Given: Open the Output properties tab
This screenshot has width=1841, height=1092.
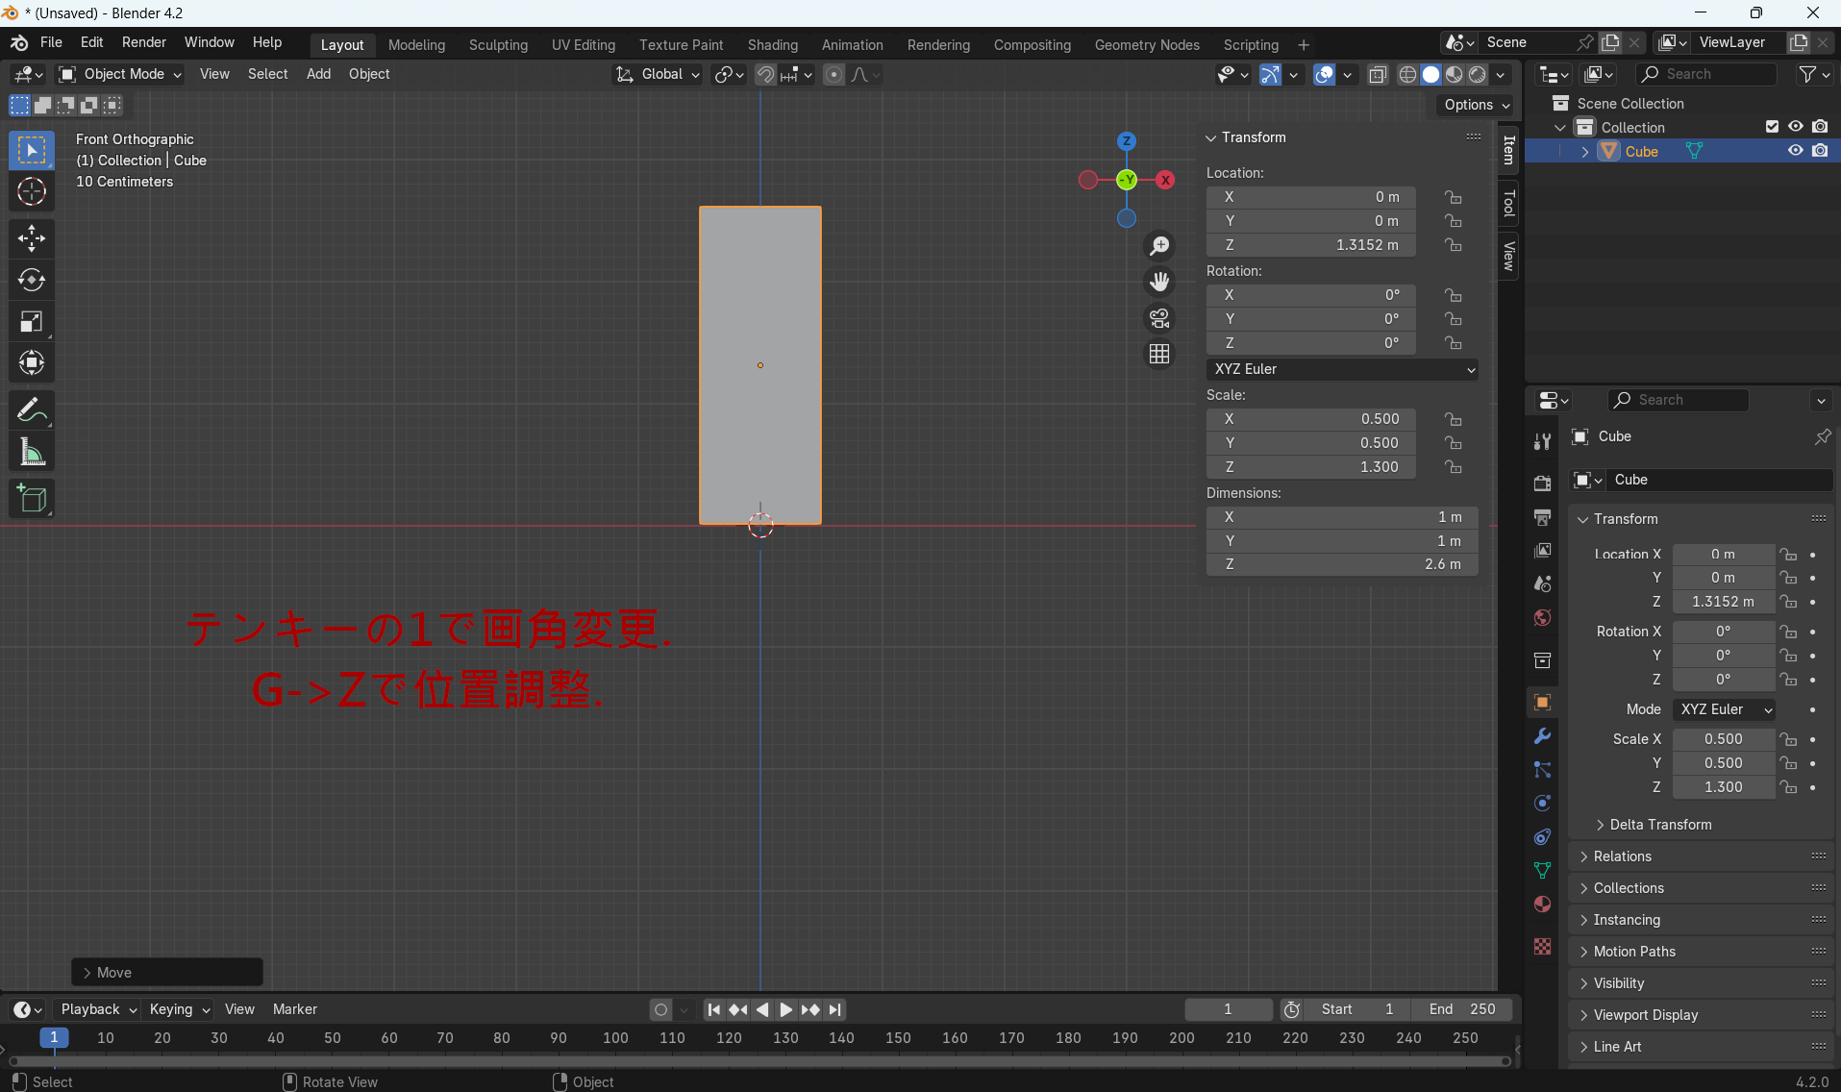Looking at the screenshot, I should pos(1543,517).
